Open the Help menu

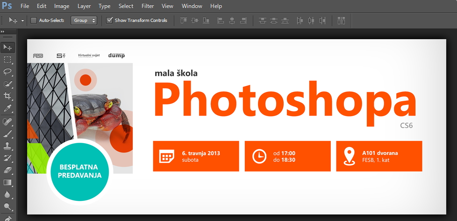216,6
